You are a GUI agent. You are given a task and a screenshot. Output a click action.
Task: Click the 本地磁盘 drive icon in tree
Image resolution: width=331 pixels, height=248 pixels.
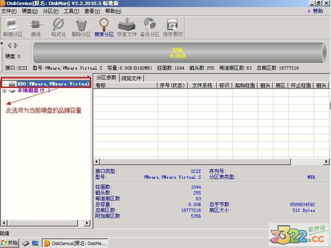coord(12,90)
